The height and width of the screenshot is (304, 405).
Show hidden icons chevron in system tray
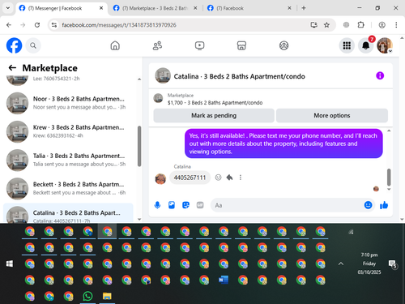341,263
